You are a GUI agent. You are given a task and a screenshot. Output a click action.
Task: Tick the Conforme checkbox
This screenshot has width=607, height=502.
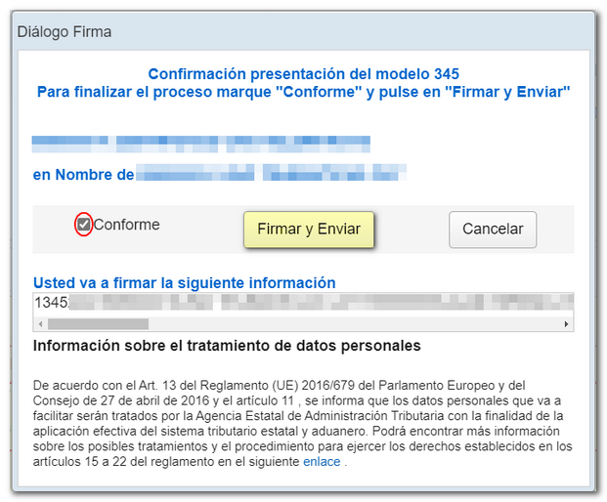click(84, 226)
